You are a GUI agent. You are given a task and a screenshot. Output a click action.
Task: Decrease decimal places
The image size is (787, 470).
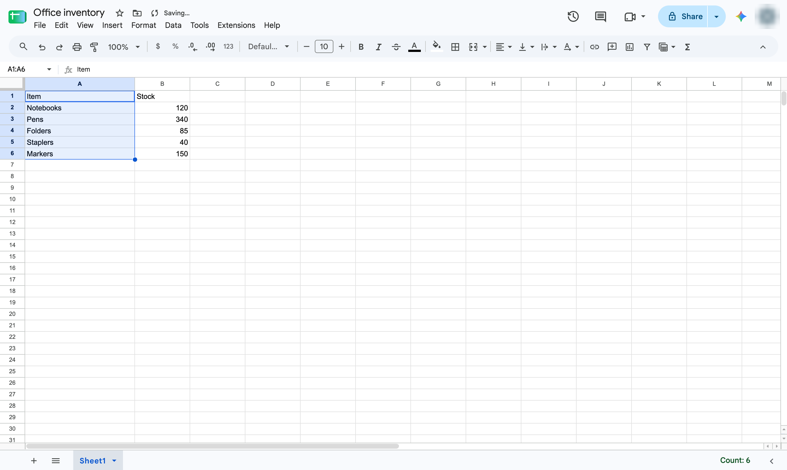pyautogui.click(x=193, y=47)
